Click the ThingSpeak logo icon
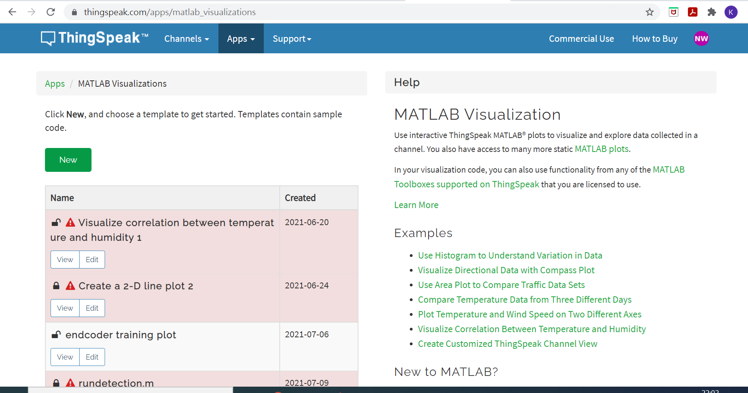Screen dimensions: 748x393 (x=48, y=39)
